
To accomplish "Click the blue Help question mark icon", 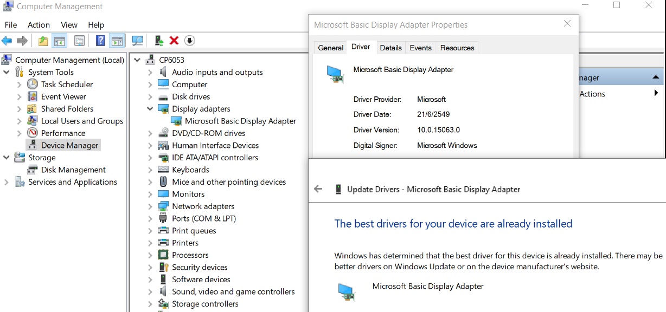I will pos(100,41).
